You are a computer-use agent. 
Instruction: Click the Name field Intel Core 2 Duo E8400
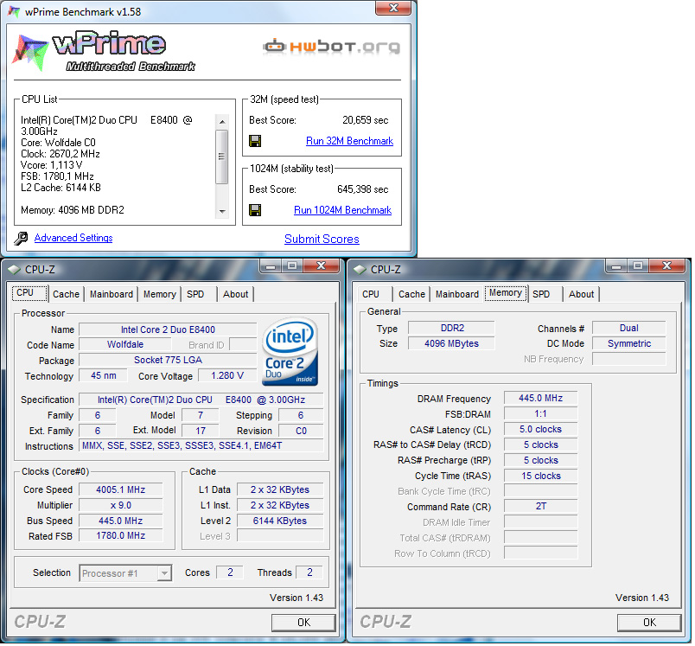pos(168,329)
